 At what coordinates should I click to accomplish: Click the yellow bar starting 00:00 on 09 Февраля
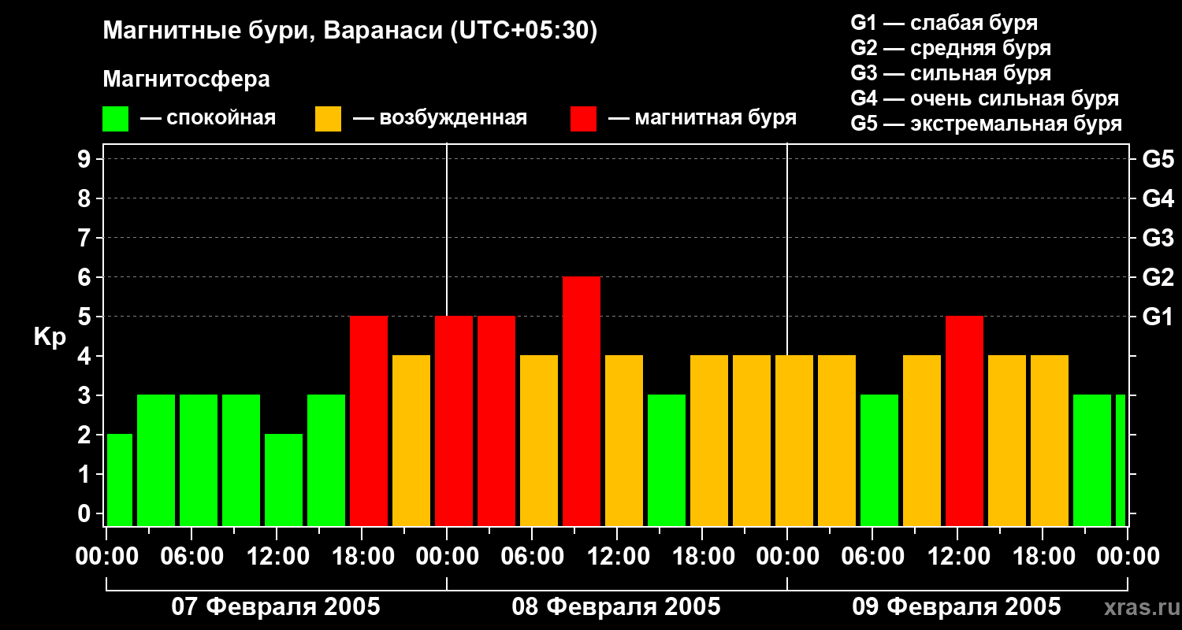coord(794,441)
